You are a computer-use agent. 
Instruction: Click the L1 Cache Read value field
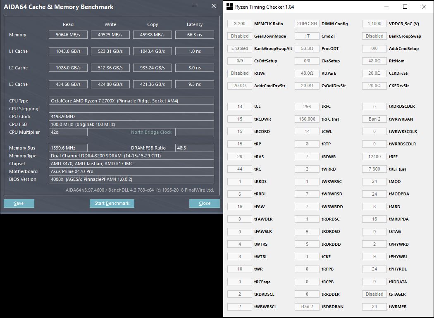[68, 51]
